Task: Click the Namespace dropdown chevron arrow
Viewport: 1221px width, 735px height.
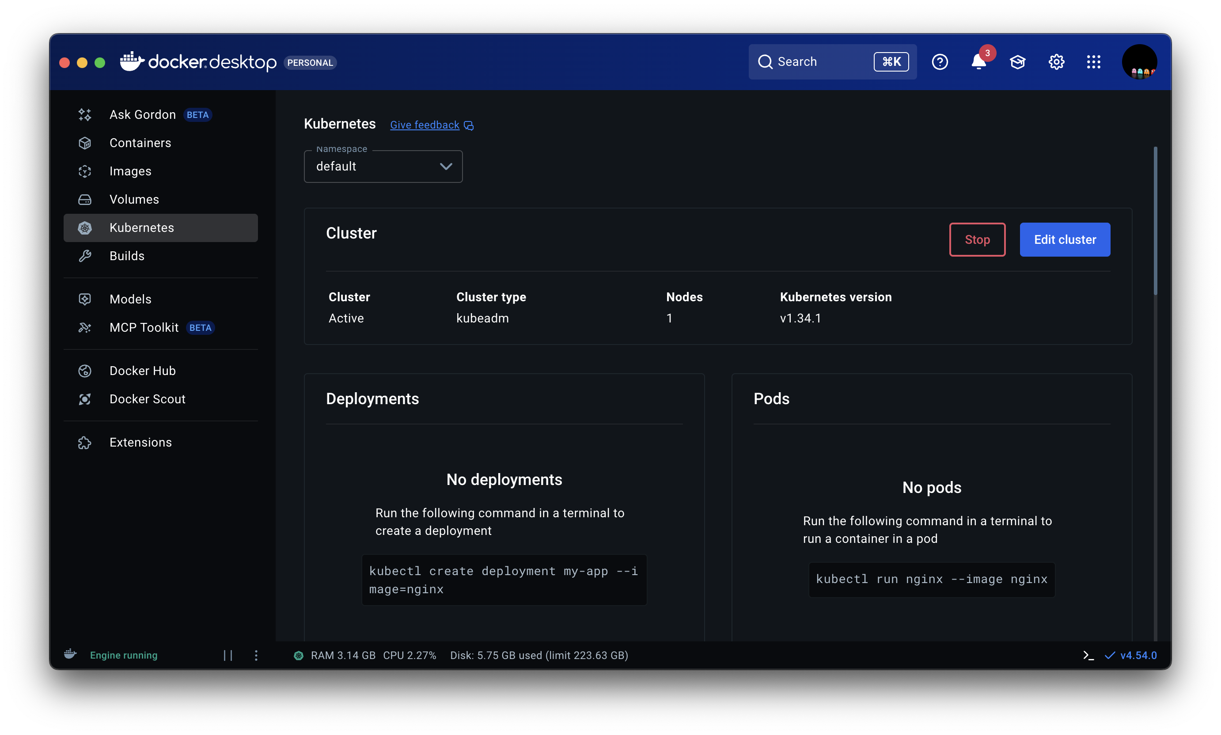Action: click(446, 167)
